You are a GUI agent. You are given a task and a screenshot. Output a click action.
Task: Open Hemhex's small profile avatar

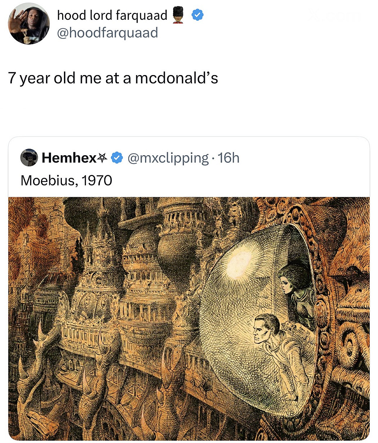coord(29,157)
